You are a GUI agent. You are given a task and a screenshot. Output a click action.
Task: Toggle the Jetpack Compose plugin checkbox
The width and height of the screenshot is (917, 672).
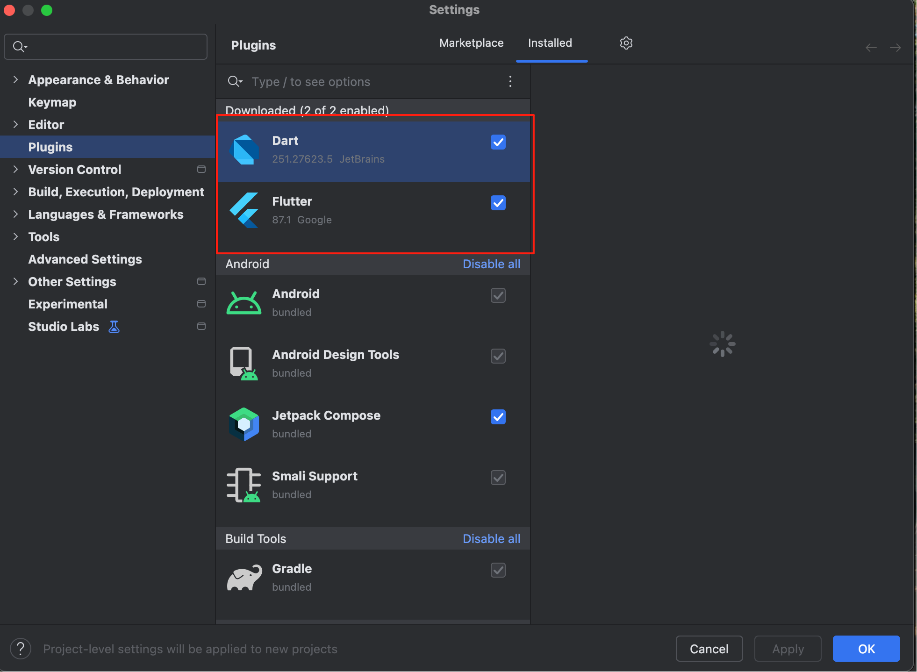coord(498,417)
